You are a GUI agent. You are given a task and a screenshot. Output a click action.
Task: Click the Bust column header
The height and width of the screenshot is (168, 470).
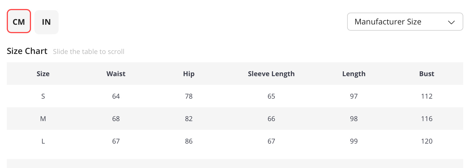[x=427, y=74]
